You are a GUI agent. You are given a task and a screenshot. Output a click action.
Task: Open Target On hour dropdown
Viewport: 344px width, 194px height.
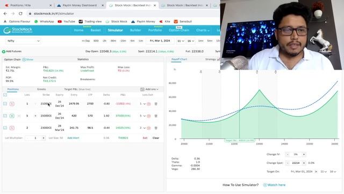point(324,171)
